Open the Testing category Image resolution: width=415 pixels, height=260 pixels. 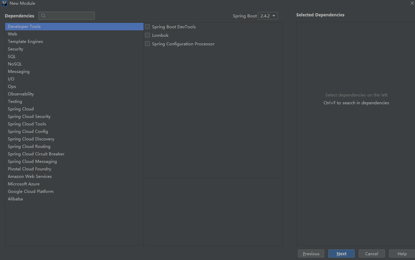[x=74, y=102]
